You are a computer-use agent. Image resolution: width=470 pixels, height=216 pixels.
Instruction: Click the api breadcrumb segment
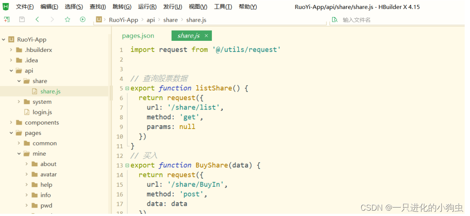(x=151, y=20)
